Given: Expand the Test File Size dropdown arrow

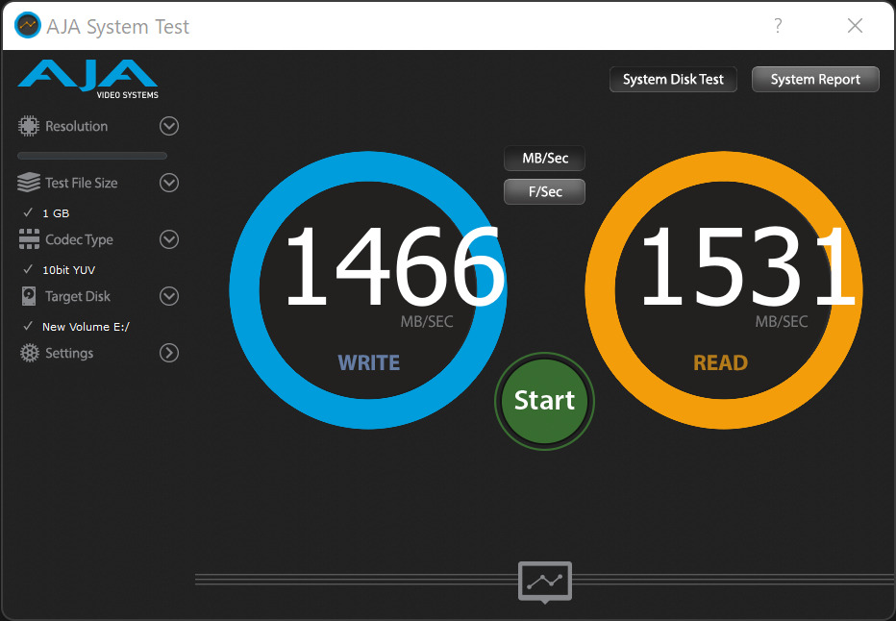Looking at the screenshot, I should click(169, 183).
